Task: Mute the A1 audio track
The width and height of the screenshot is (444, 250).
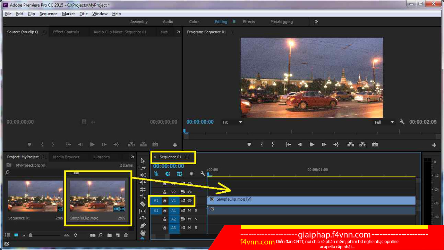Action: click(189, 210)
